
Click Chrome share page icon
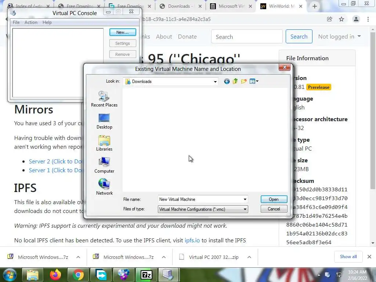pos(330,19)
